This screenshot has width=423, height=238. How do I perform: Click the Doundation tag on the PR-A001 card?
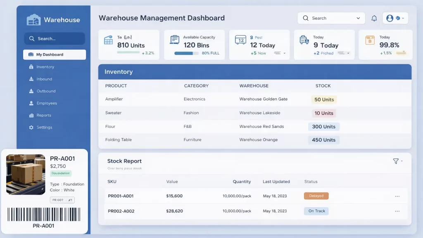pyautogui.click(x=61, y=173)
